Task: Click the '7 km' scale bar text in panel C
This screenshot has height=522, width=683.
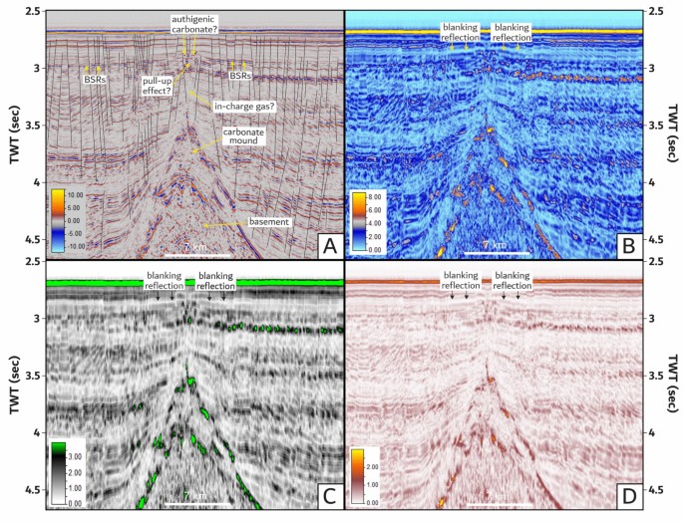Action: coord(194,496)
